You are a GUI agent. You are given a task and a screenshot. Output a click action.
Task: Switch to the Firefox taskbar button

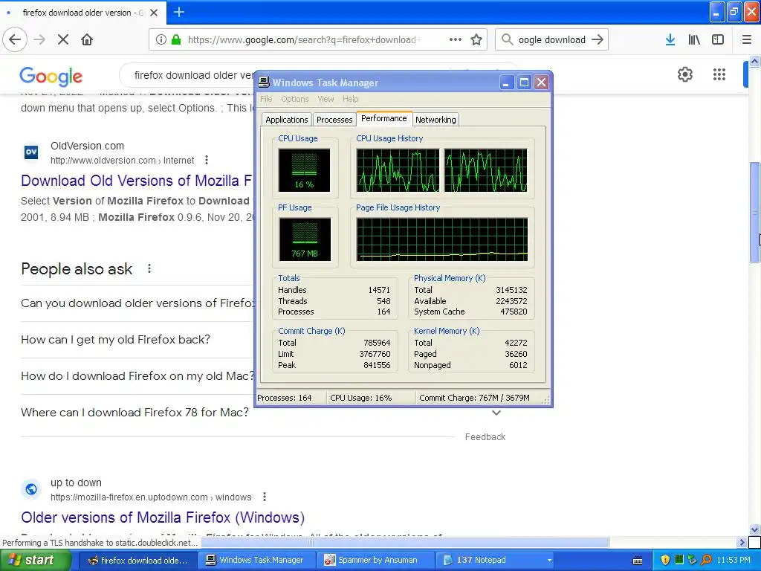point(137,561)
